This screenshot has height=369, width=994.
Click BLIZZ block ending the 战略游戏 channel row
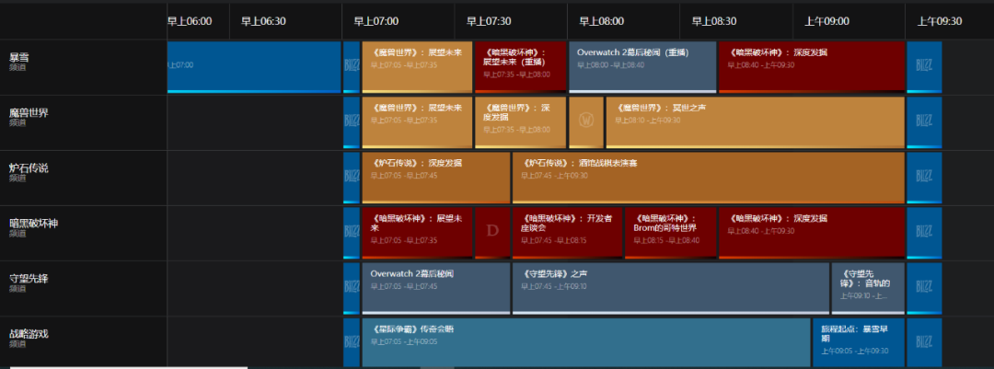(924, 342)
